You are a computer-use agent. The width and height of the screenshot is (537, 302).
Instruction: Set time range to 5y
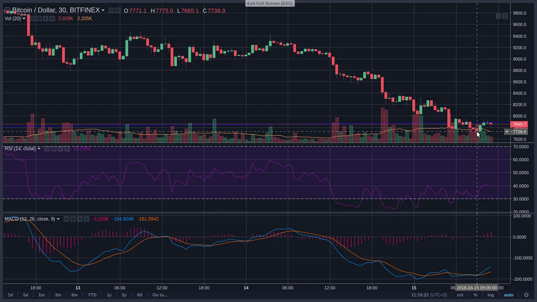pyautogui.click(x=124, y=295)
